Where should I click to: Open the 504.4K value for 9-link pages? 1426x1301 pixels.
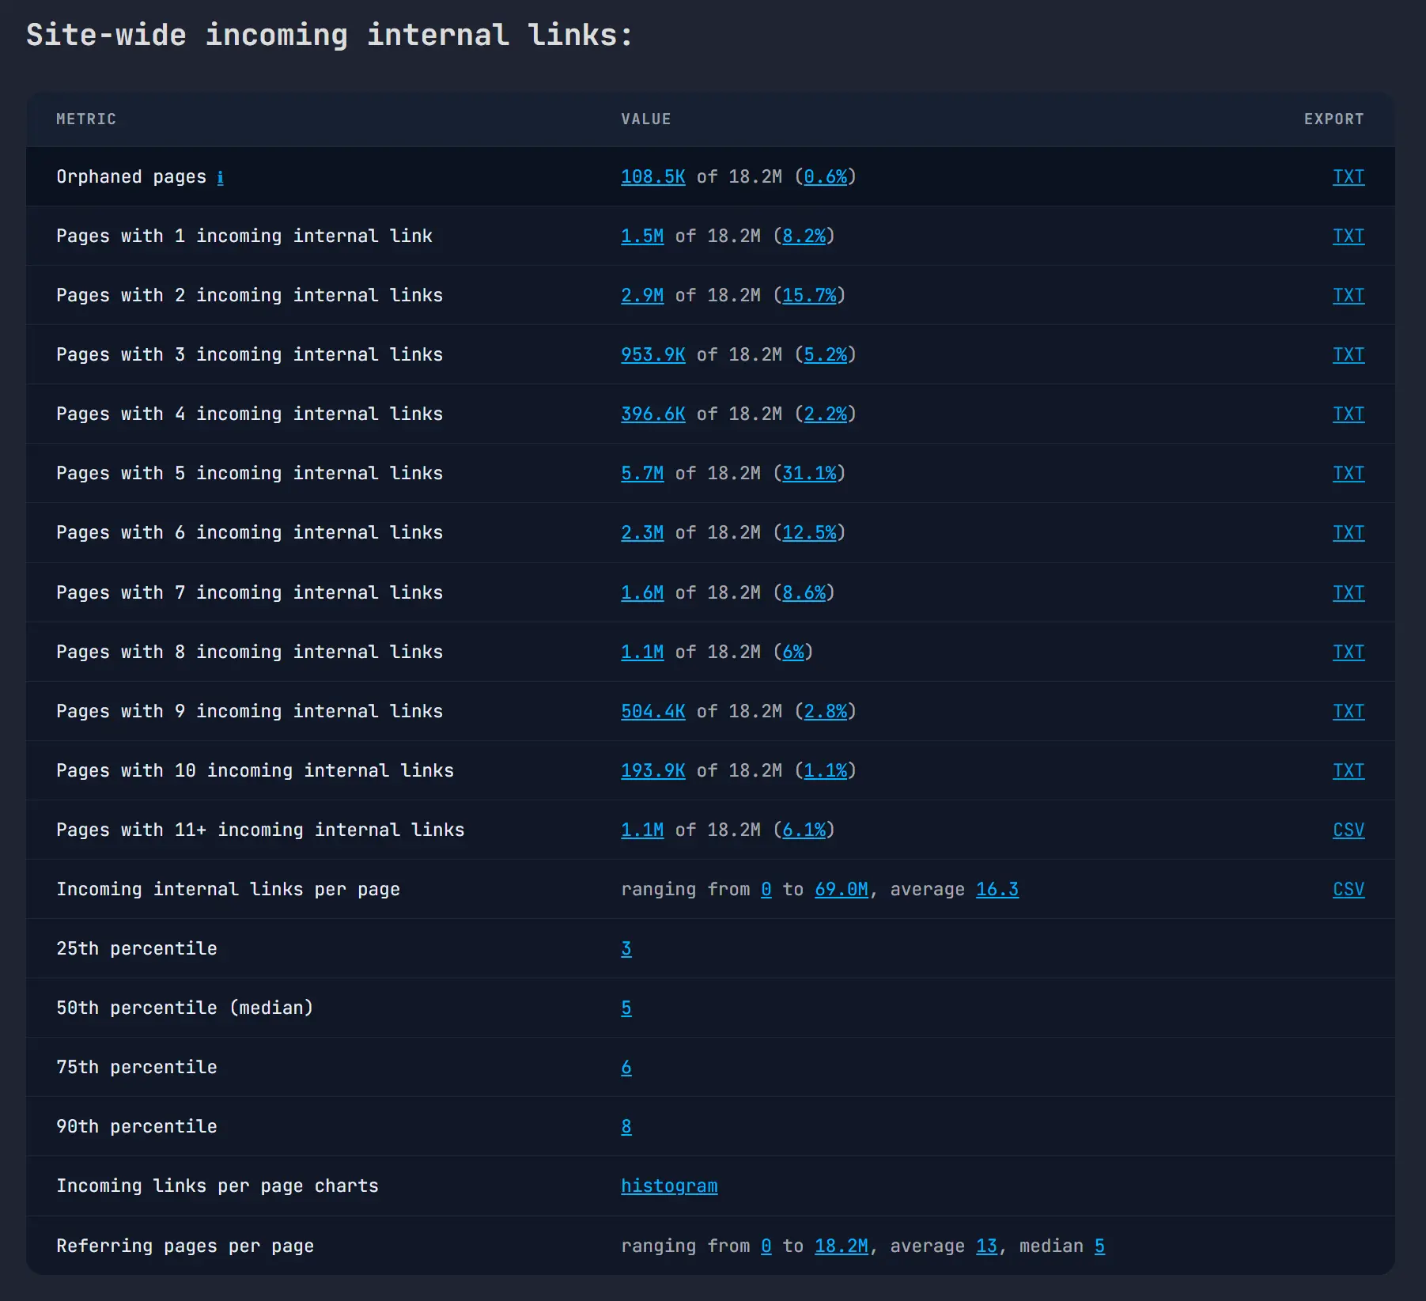point(652,711)
